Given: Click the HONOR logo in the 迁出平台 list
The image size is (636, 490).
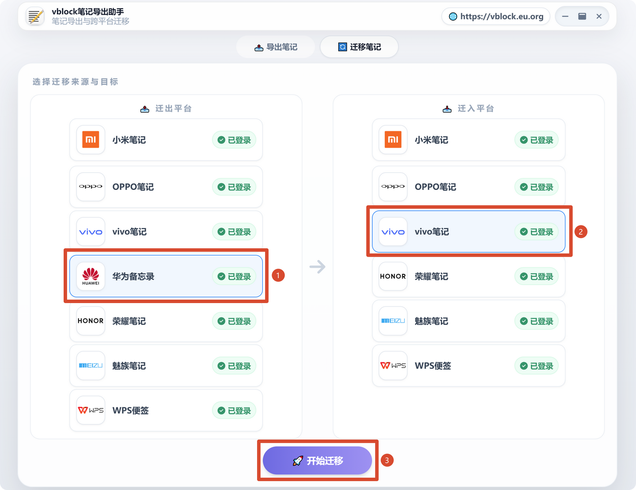Looking at the screenshot, I should 91,321.
